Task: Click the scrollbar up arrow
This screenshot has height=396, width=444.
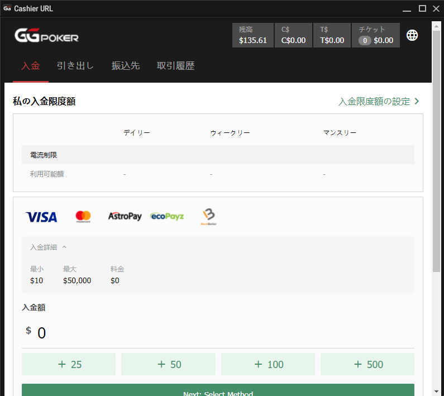Action: click(436, 26)
